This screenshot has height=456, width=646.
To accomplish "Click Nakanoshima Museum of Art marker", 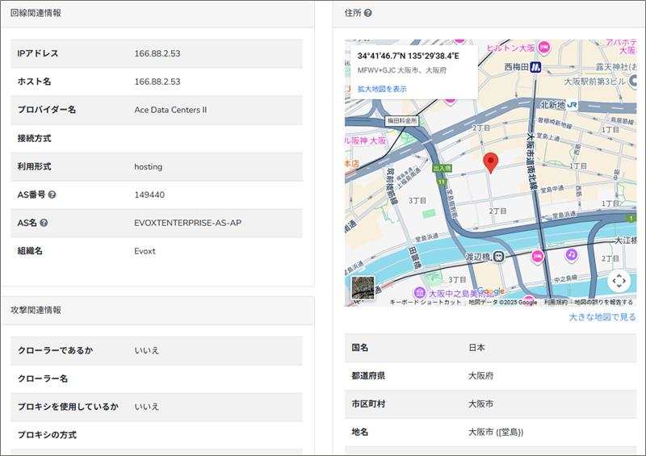I will click(x=419, y=292).
